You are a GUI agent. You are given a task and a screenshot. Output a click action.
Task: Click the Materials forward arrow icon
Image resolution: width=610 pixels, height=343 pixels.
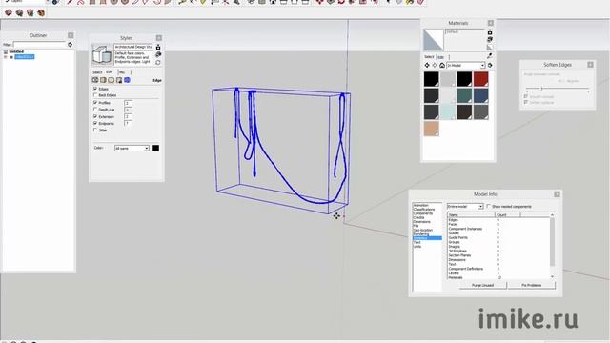(435, 66)
